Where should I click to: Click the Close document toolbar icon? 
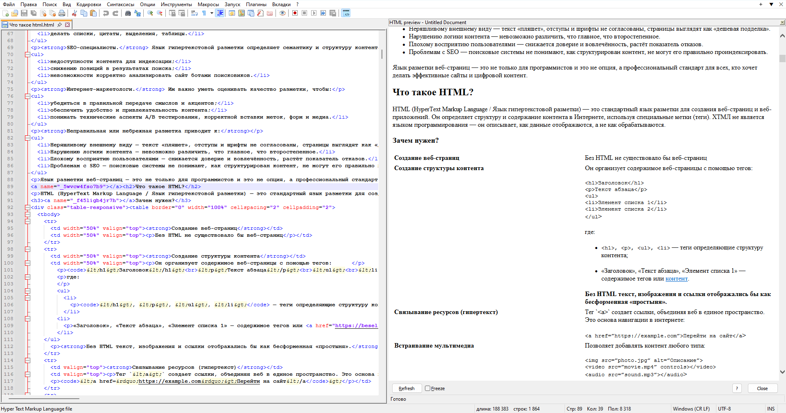pyautogui.click(x=43, y=13)
